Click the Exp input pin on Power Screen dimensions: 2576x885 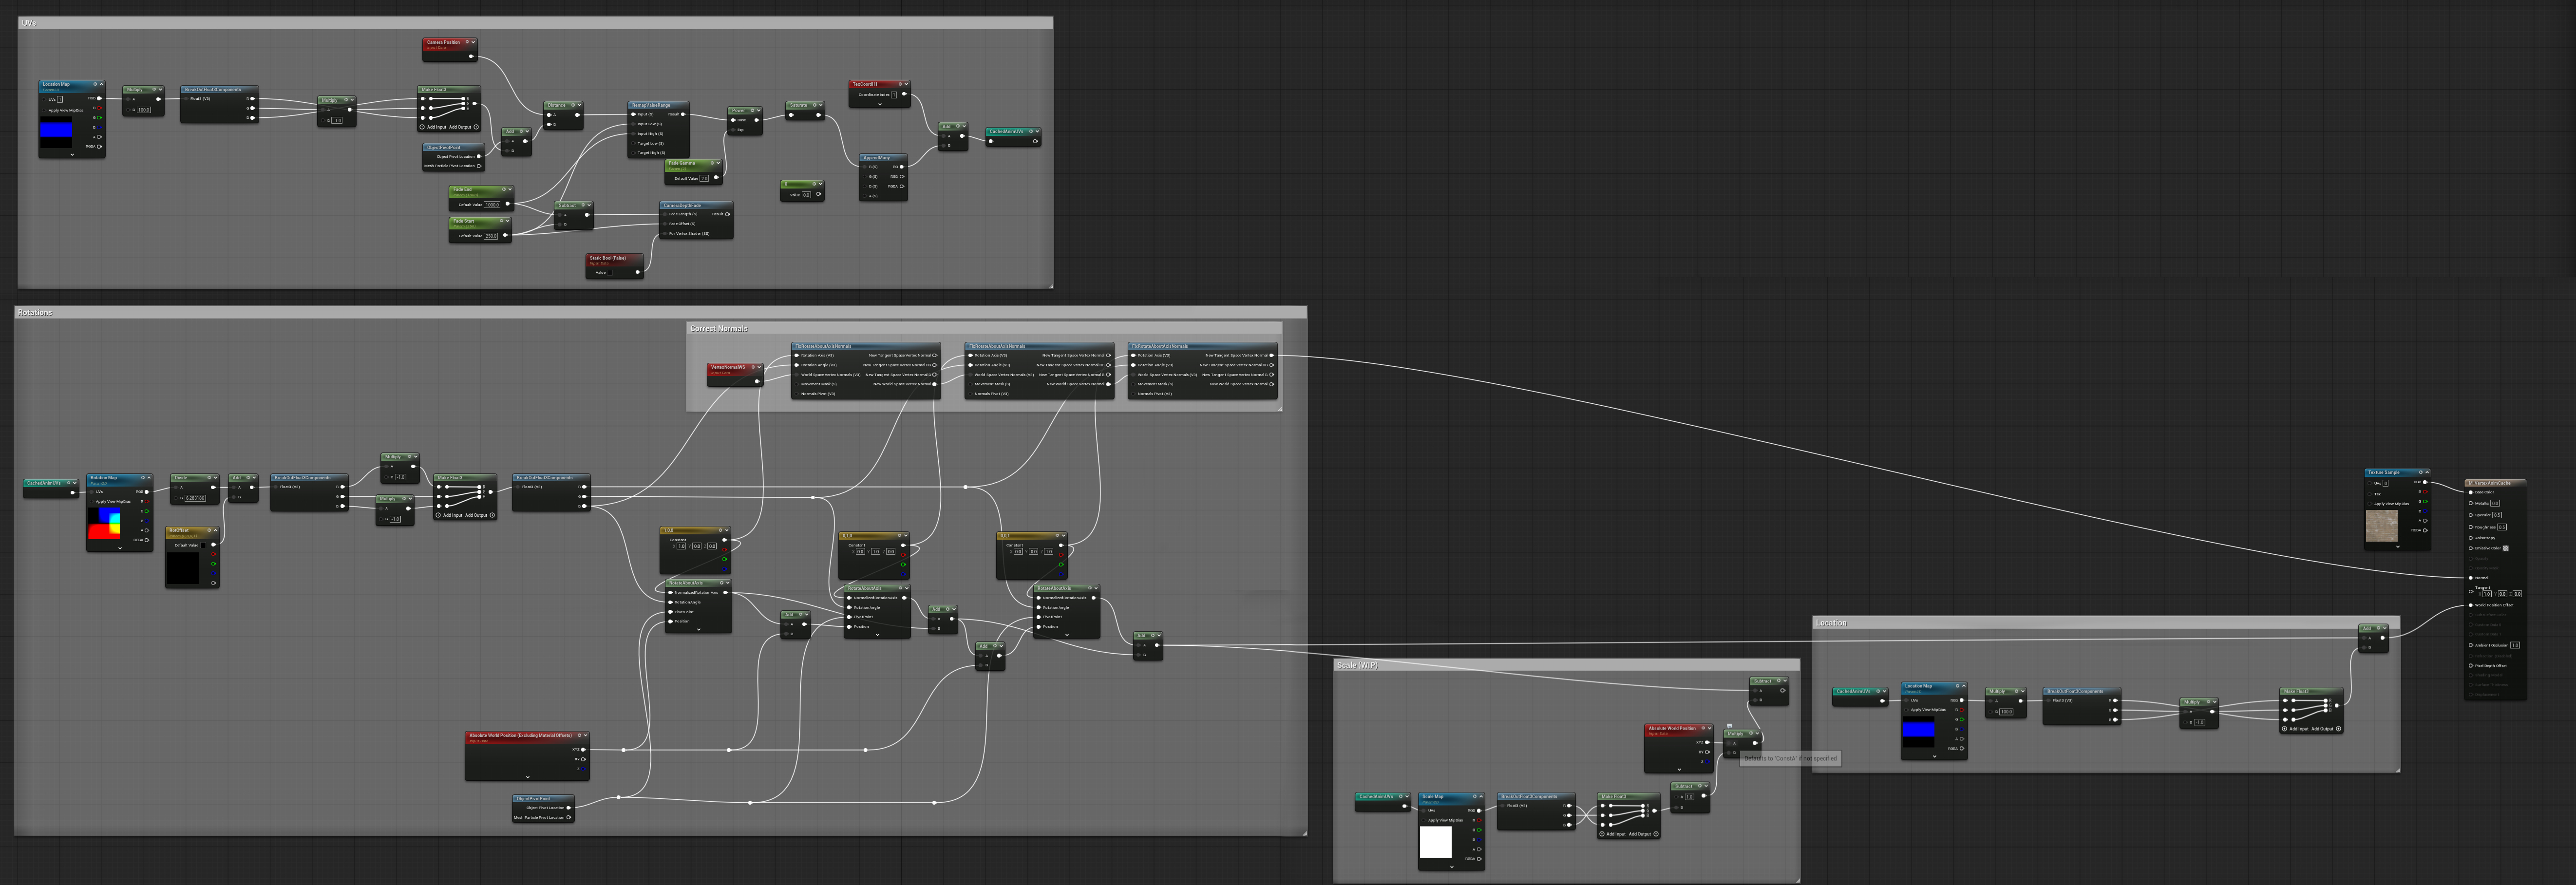point(733,130)
